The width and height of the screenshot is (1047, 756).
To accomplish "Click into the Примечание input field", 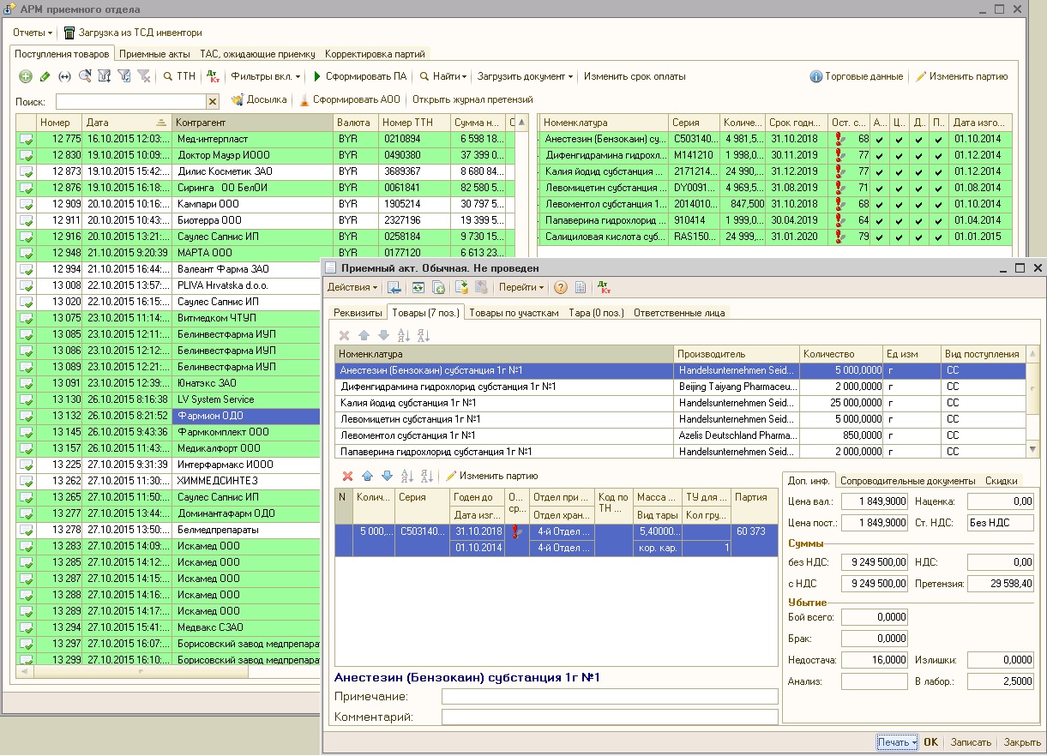I will point(609,697).
